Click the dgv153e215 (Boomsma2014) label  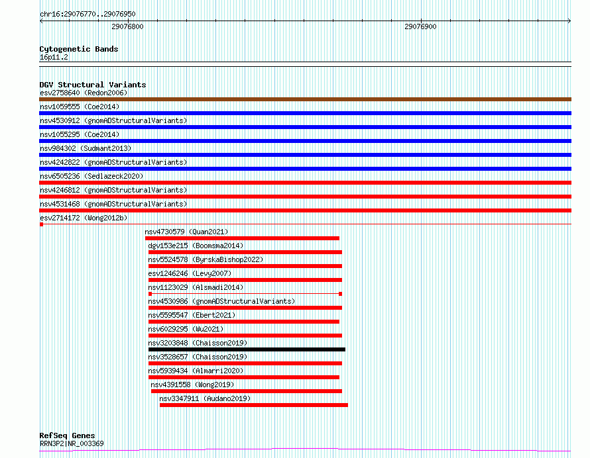click(196, 246)
